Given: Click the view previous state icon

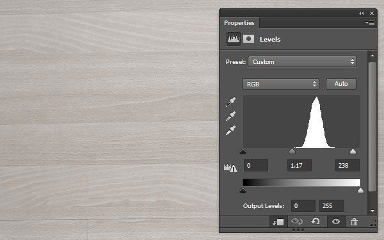Looking at the screenshot, I should pos(297,221).
